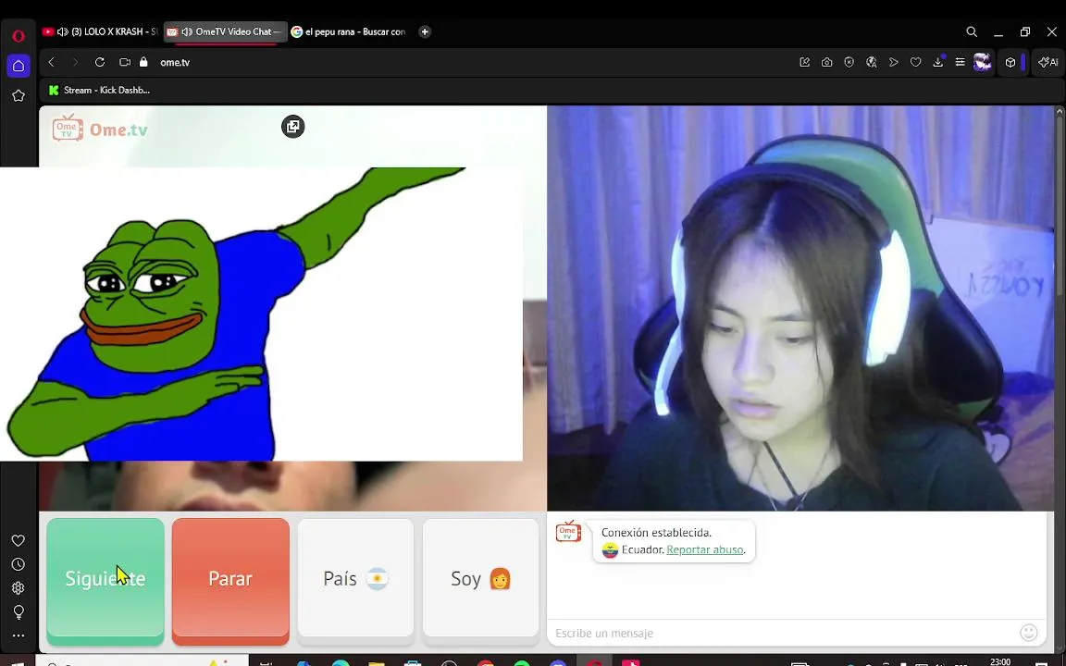Open the easy setup sliders icon

[x=960, y=62]
